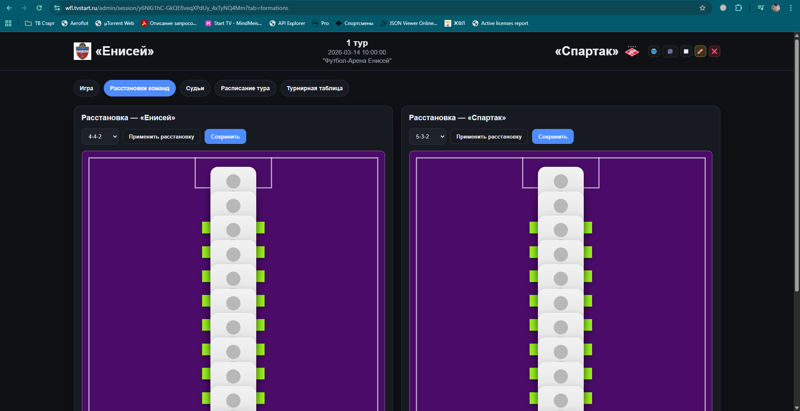Click Применить расстановку for «Енисей»
Screen dimensions: 800x411
coord(162,136)
